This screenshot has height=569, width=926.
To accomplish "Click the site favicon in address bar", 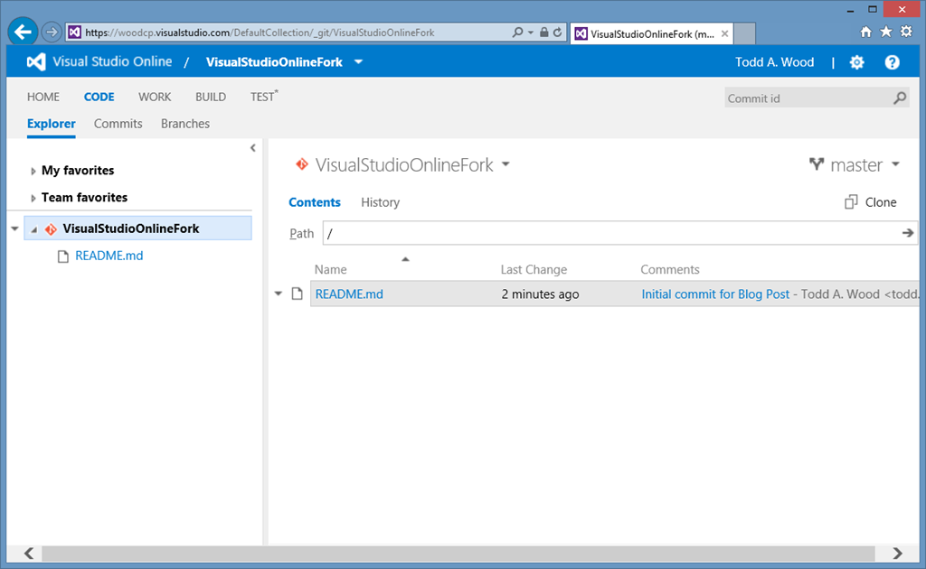I will (x=74, y=33).
